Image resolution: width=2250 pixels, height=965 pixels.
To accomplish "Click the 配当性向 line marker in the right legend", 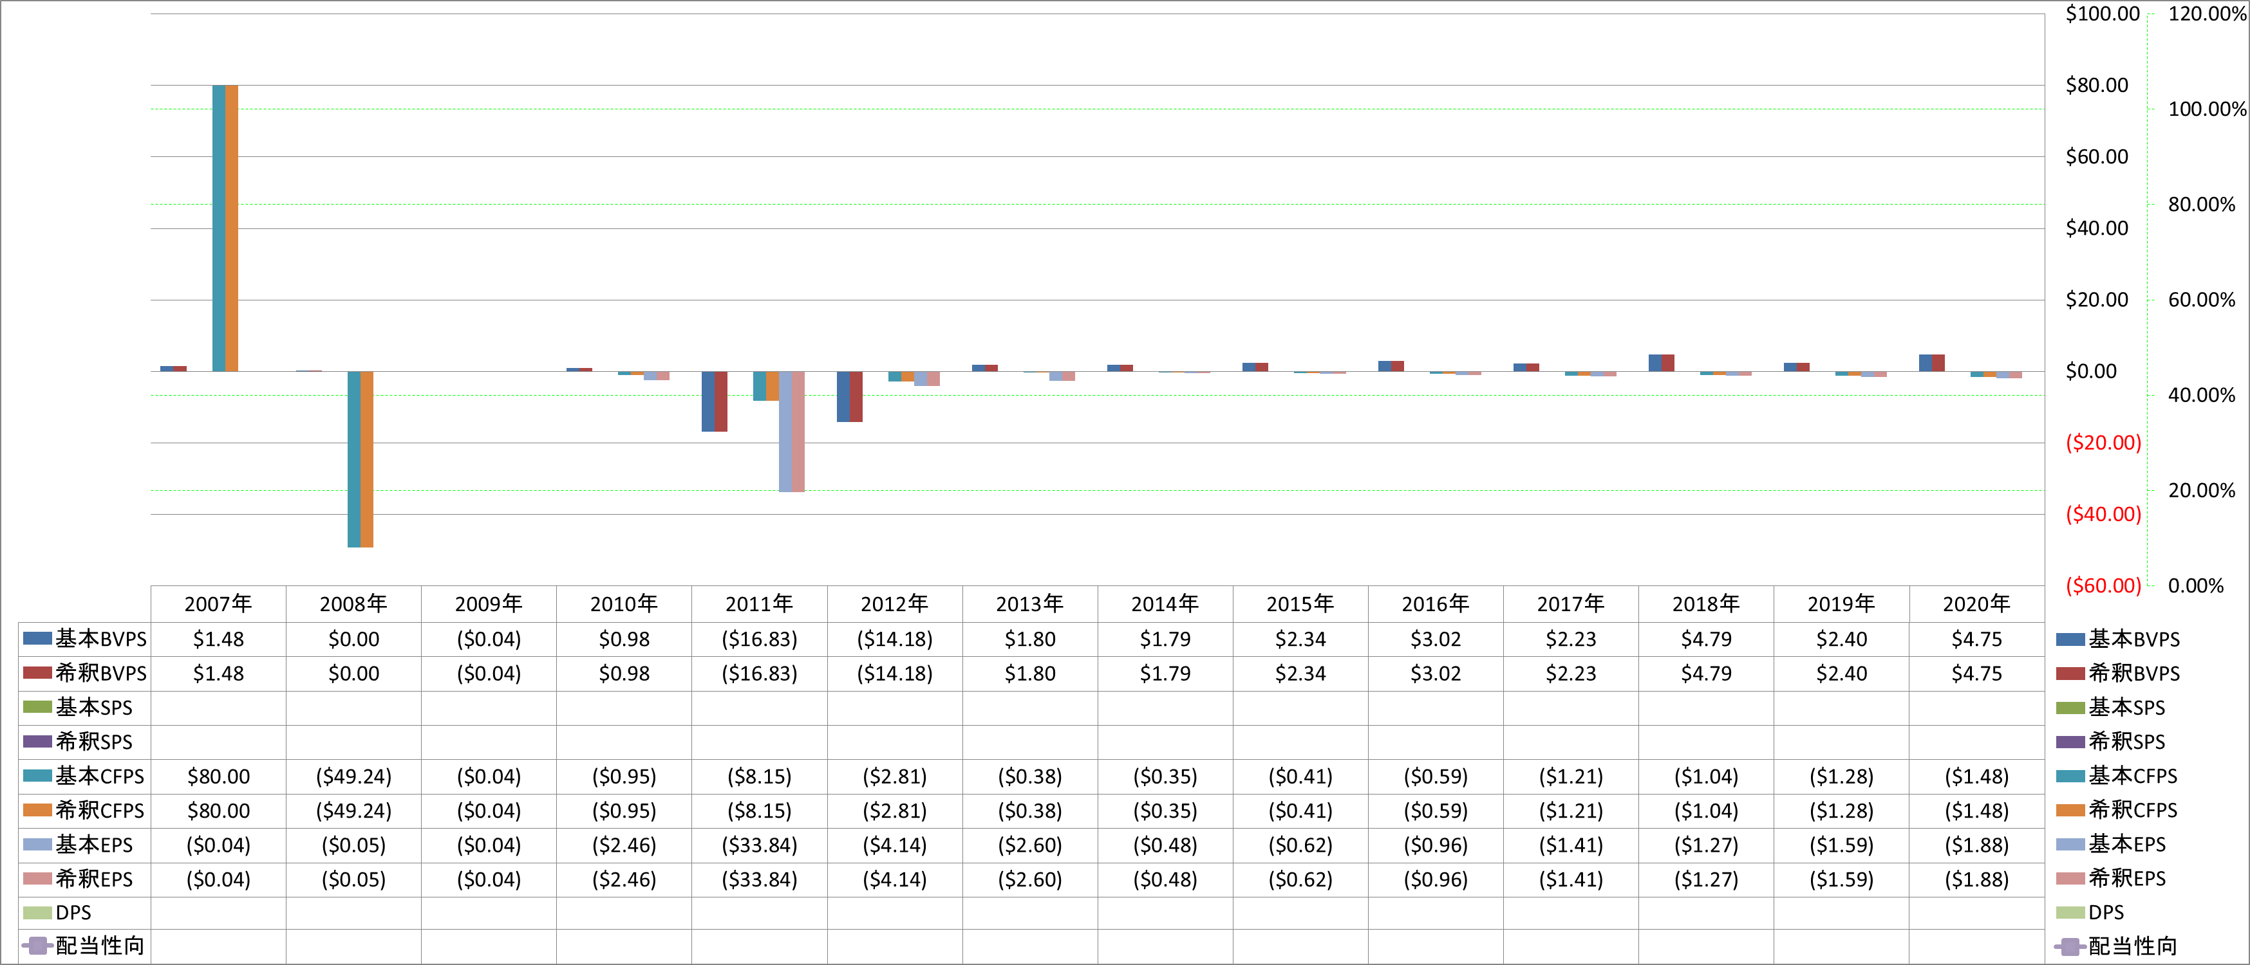I will pyautogui.click(x=2071, y=946).
